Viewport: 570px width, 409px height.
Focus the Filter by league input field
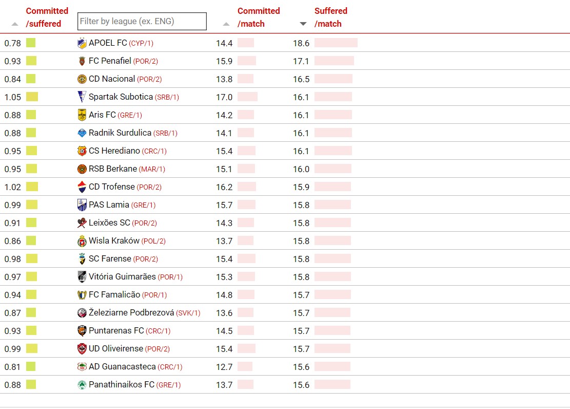pyautogui.click(x=142, y=21)
